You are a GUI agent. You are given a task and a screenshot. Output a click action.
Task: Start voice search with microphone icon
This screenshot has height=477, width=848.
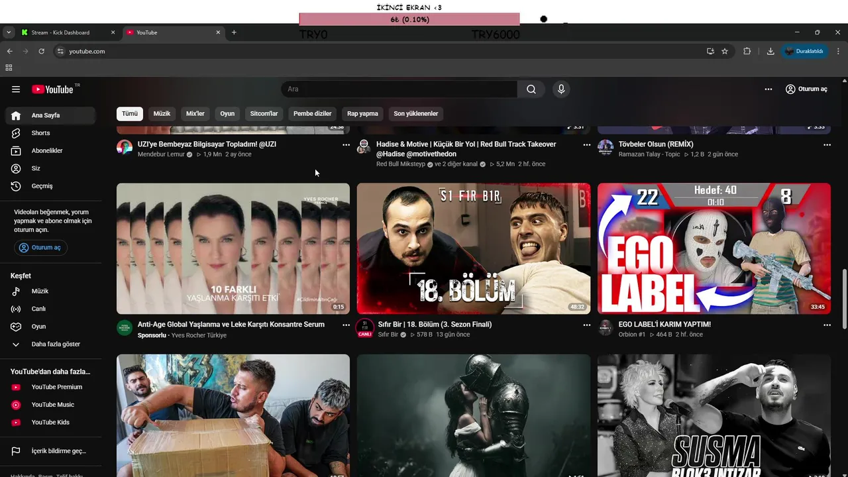click(561, 89)
